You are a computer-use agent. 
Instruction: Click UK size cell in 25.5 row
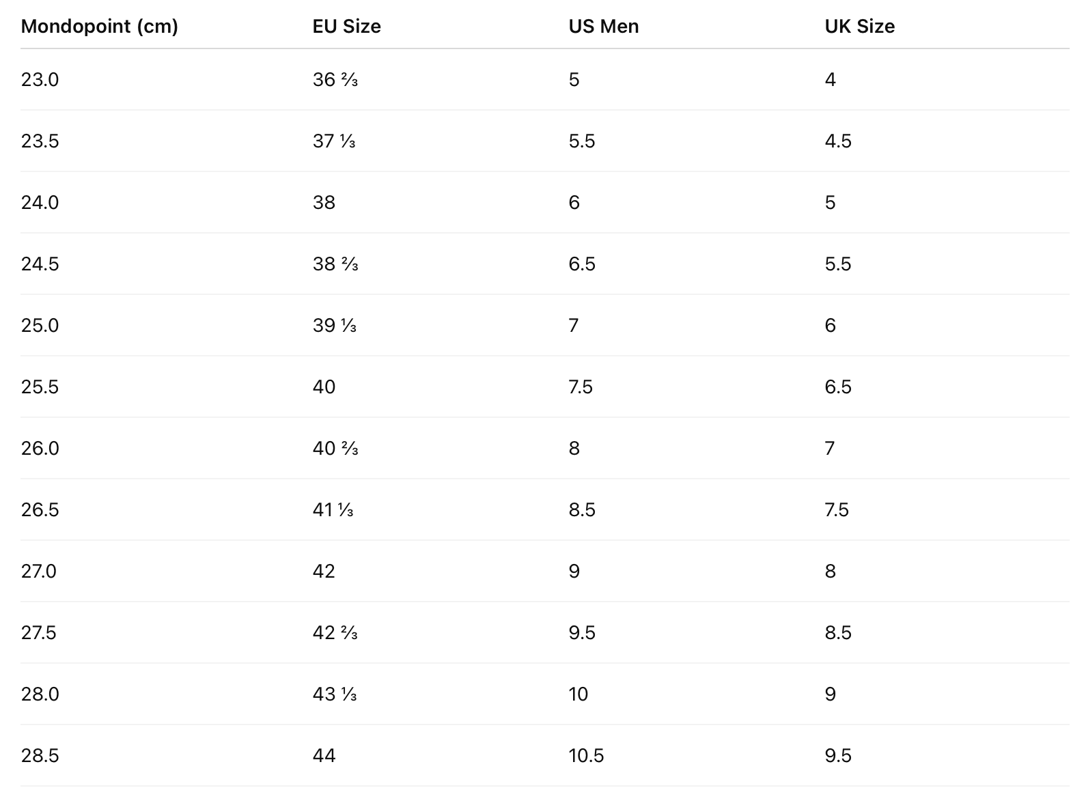click(x=837, y=387)
